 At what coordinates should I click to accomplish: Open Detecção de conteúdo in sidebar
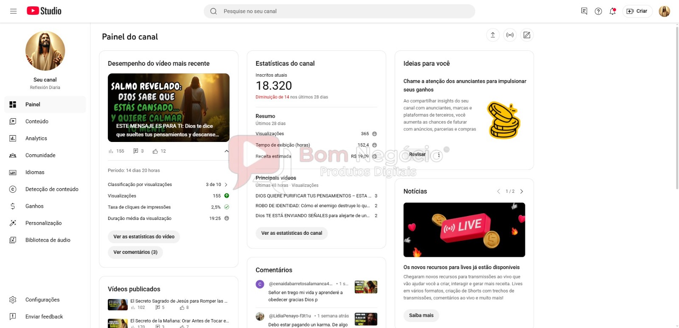(x=45, y=189)
